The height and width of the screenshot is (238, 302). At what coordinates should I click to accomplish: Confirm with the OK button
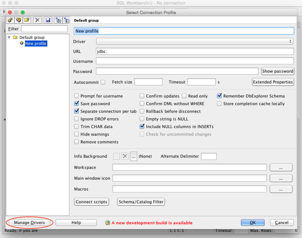[253, 222]
